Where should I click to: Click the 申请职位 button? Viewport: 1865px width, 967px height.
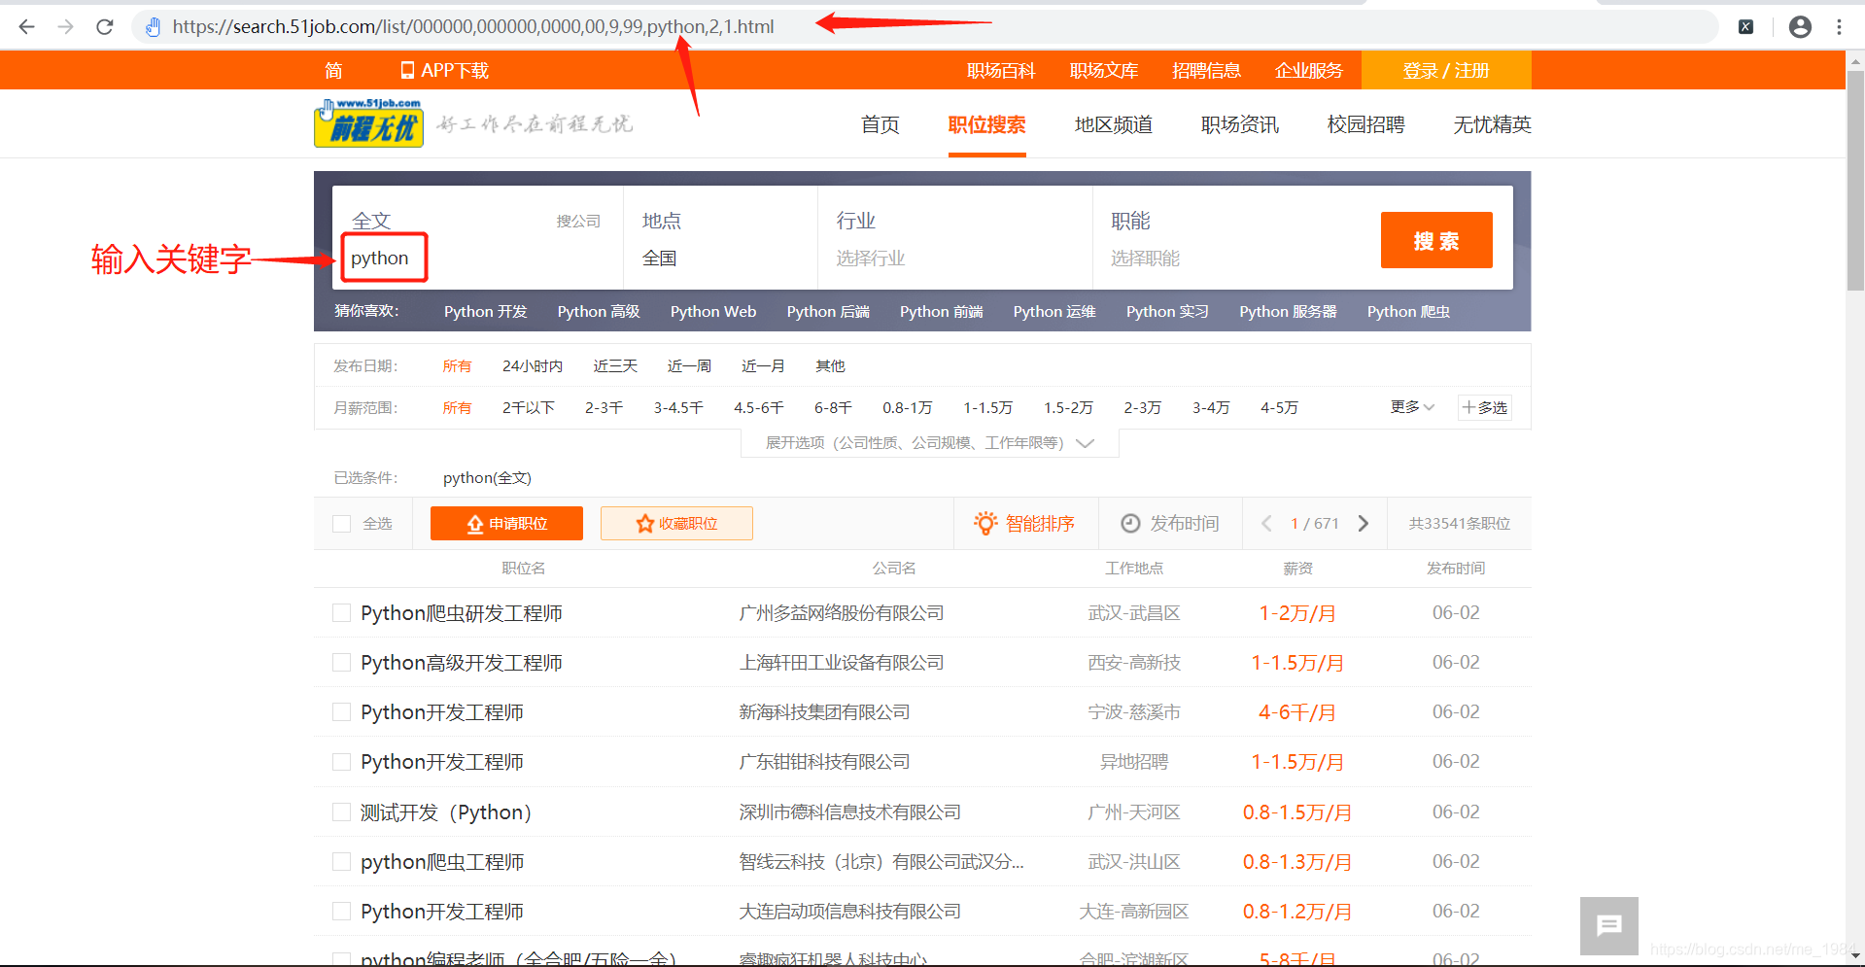pos(506,524)
